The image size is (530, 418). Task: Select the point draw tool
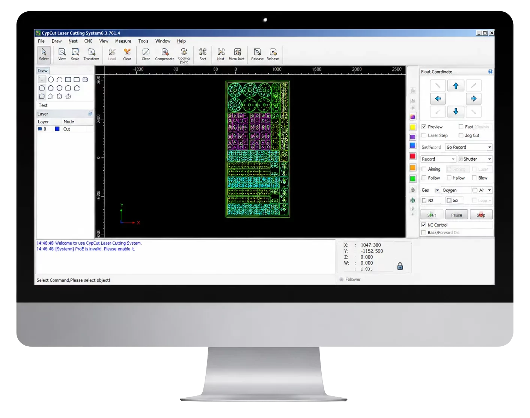click(x=42, y=80)
